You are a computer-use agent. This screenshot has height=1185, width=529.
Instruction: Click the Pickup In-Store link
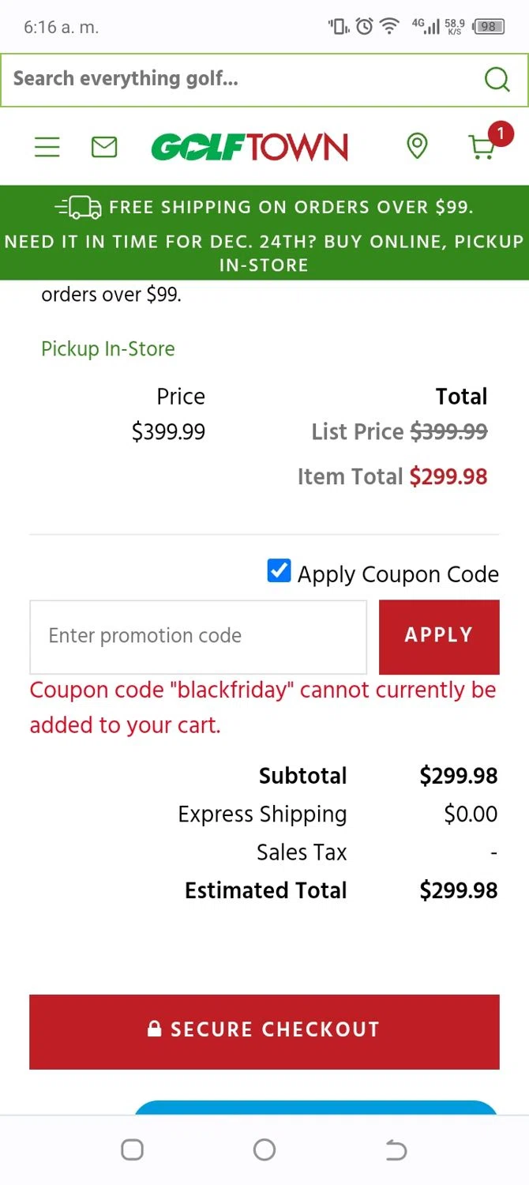108,348
